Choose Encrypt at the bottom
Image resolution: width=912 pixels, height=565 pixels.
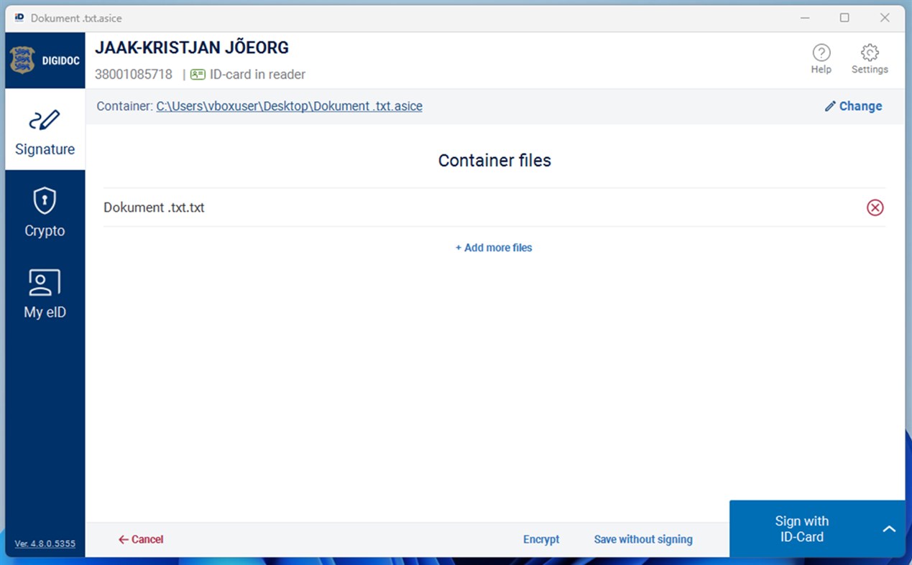(x=541, y=539)
